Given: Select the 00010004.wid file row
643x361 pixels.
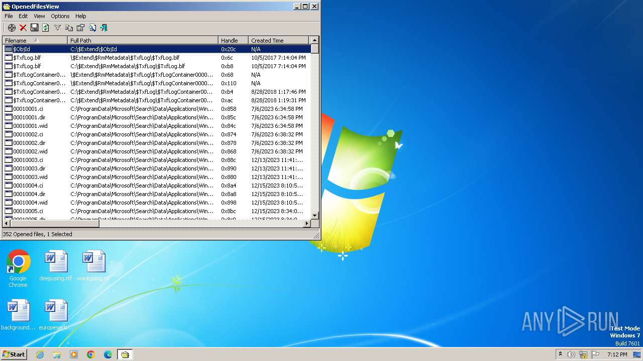Looking at the screenshot, I should point(157,203).
